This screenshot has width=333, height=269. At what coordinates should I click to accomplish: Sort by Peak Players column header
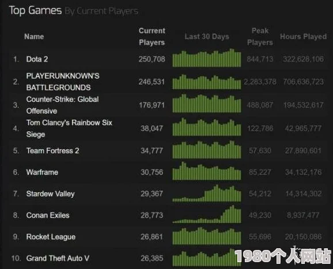pos(260,36)
